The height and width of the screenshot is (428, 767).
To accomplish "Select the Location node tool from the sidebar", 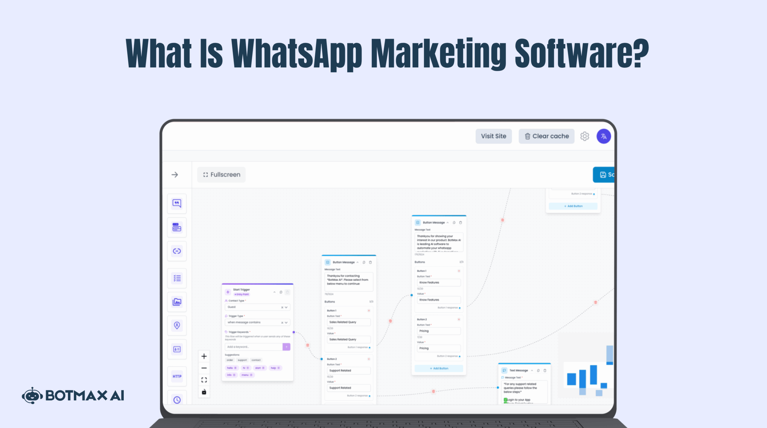I will pos(177,326).
